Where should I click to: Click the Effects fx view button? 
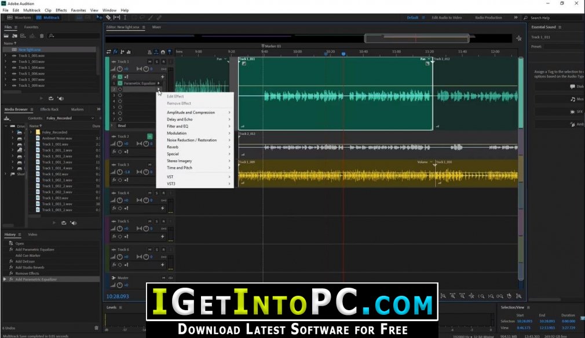click(115, 52)
